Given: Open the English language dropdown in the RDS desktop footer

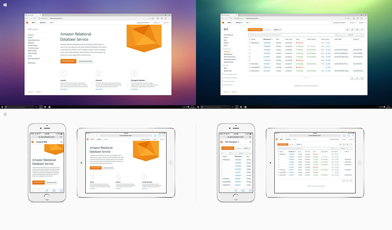Looking at the screenshot, I should 31,92.
